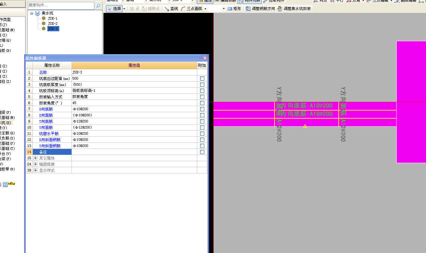Viewport: 426px width, 253px height.
Task: Tick 附加 checkbox for 放坡输入方式
Action: (202, 97)
